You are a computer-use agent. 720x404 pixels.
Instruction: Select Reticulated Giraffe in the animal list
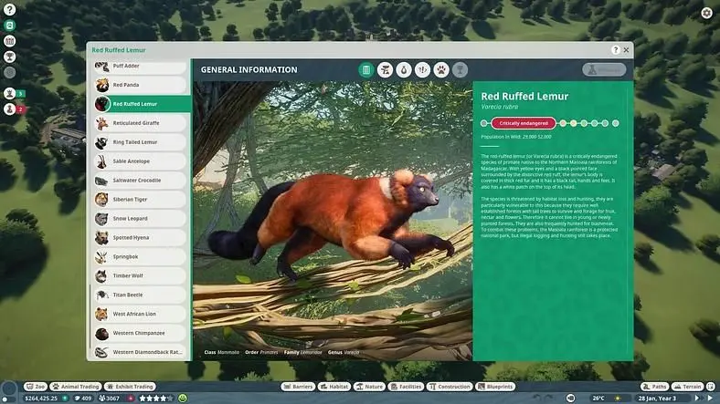pyautogui.click(x=140, y=123)
